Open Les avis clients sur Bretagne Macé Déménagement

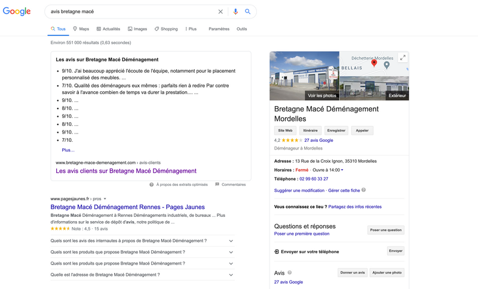126,171
